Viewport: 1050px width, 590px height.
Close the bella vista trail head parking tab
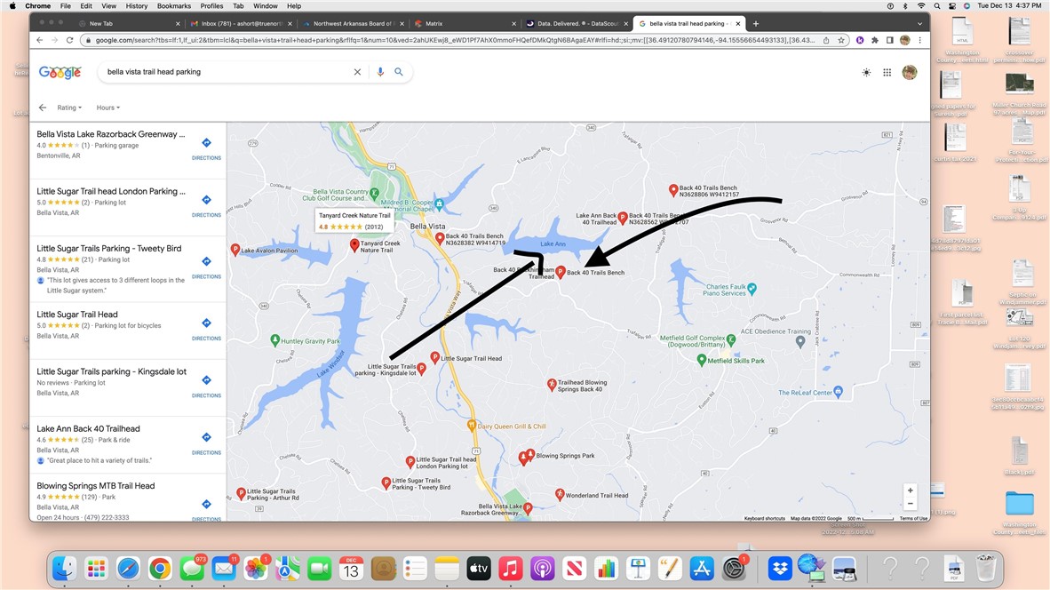coord(738,23)
